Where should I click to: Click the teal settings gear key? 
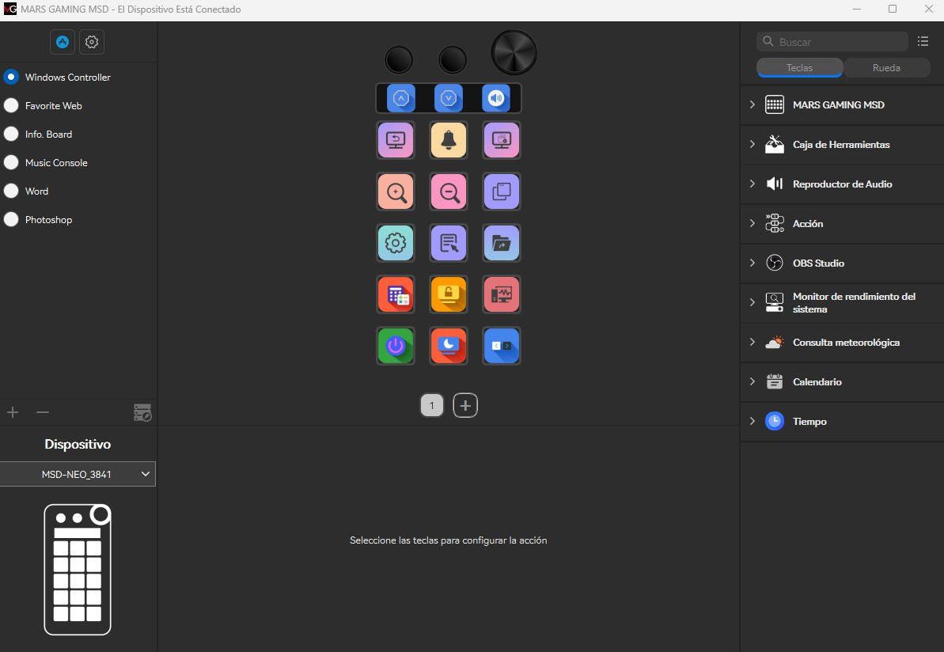[x=396, y=243]
